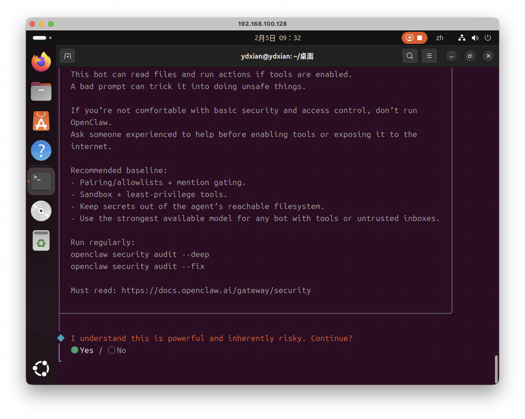Click 'Pairing/allowlists + mention gating.' line

159,182
